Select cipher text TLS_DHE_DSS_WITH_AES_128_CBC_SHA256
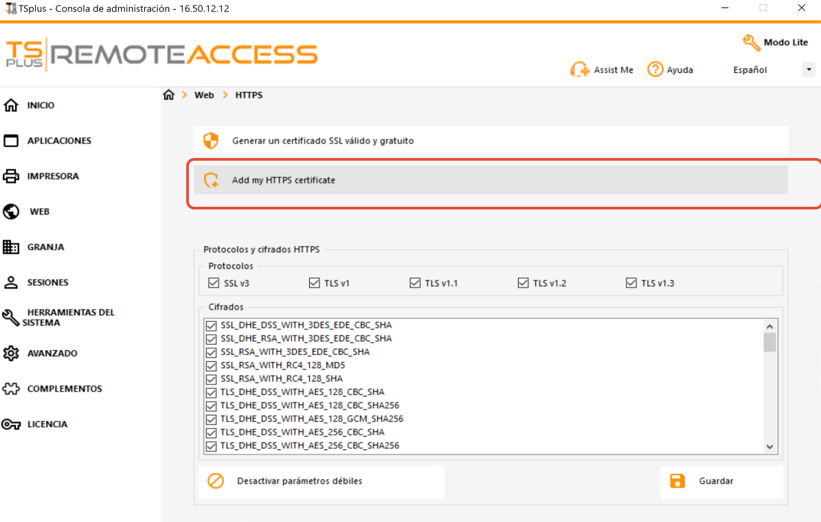The height and width of the screenshot is (522, 821). 309,405
